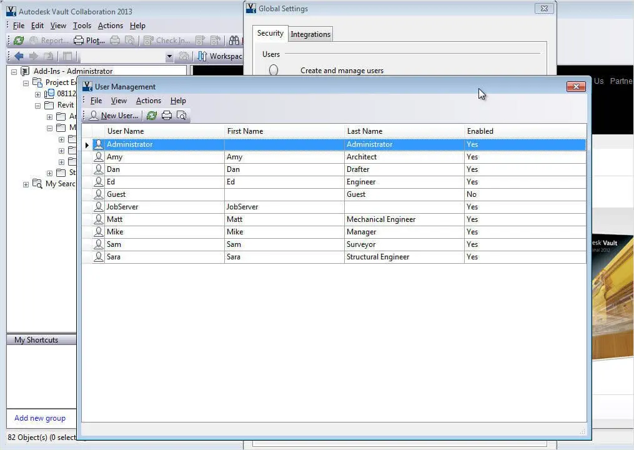Viewport: 634px width, 450px height.
Task: Click the Plot toolbar button
Action: coord(89,41)
